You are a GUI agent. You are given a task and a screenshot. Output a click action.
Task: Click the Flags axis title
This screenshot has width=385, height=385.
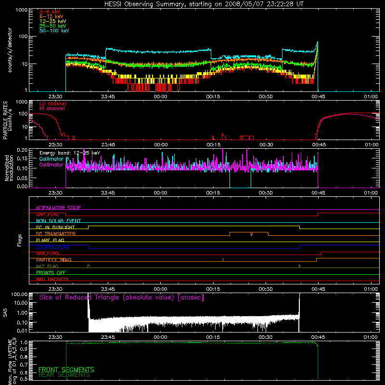(20, 240)
